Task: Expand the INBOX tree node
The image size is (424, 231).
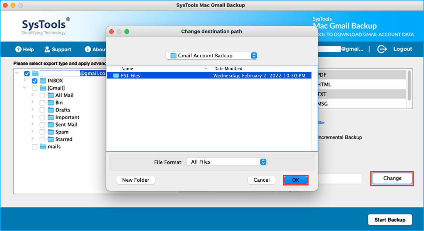Action: [25, 80]
